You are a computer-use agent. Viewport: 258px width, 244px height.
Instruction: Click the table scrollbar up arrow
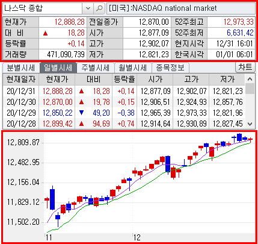coord(250,79)
